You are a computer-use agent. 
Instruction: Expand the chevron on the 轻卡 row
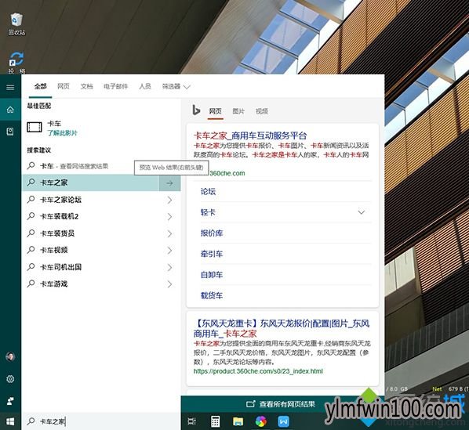pyautogui.click(x=362, y=212)
